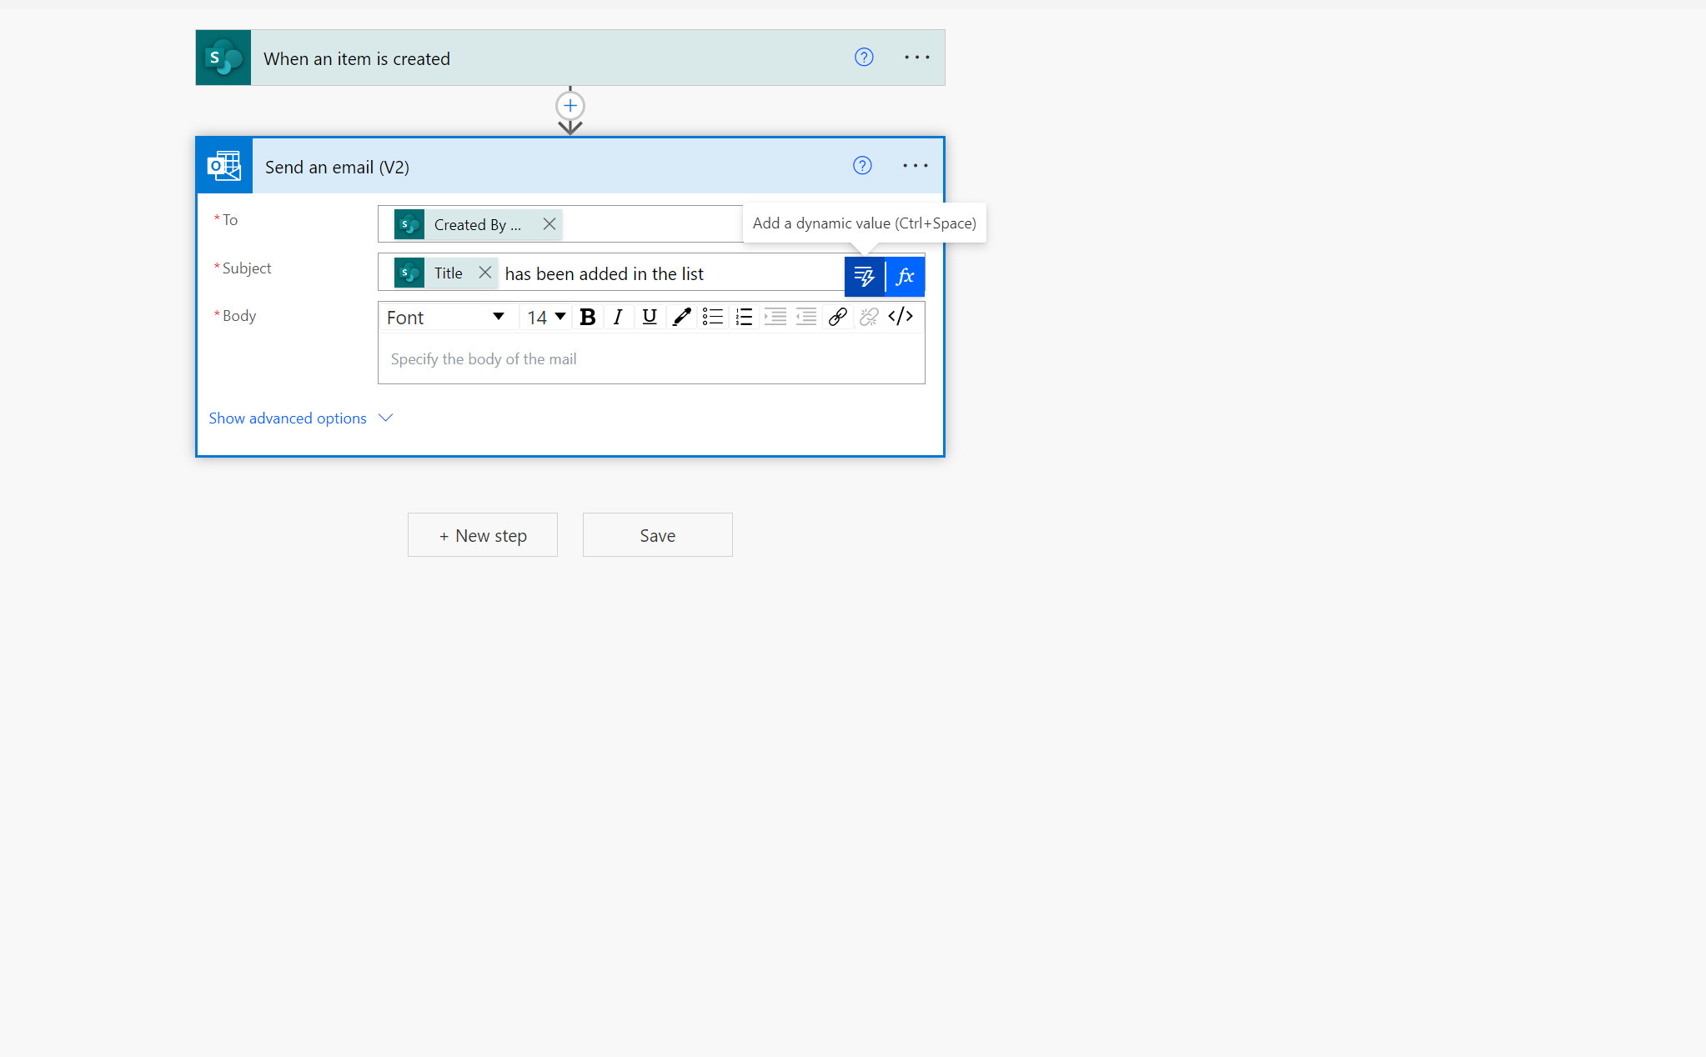This screenshot has height=1057, width=1706.
Task: Click the New step button
Action: point(482,535)
